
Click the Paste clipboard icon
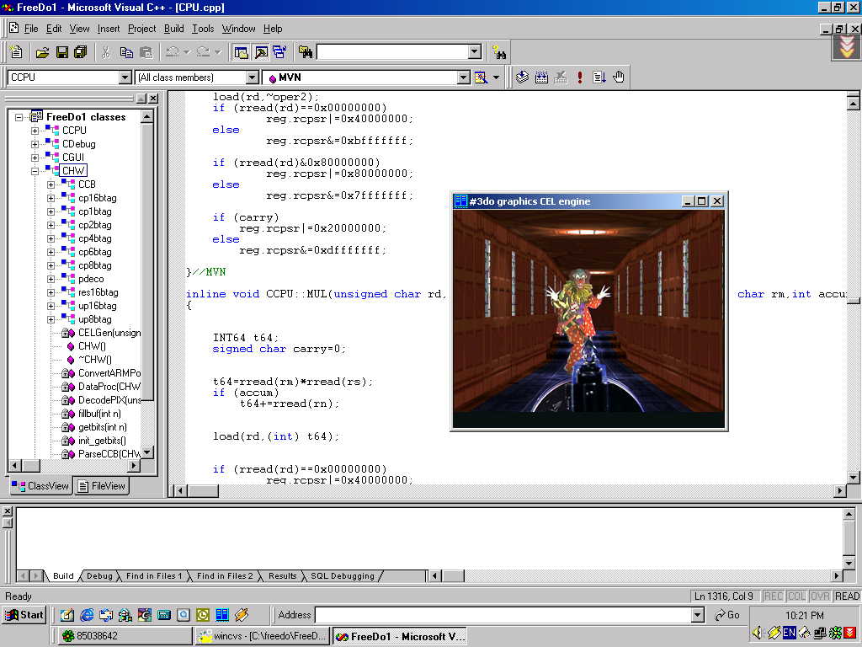[x=146, y=52]
